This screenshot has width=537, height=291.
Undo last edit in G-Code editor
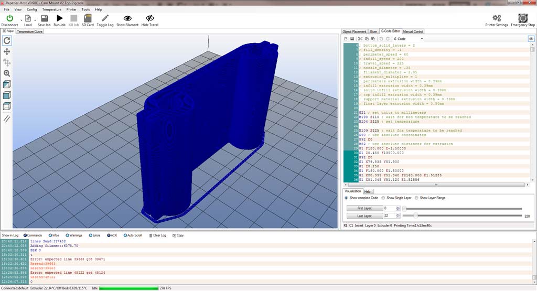(x=381, y=39)
